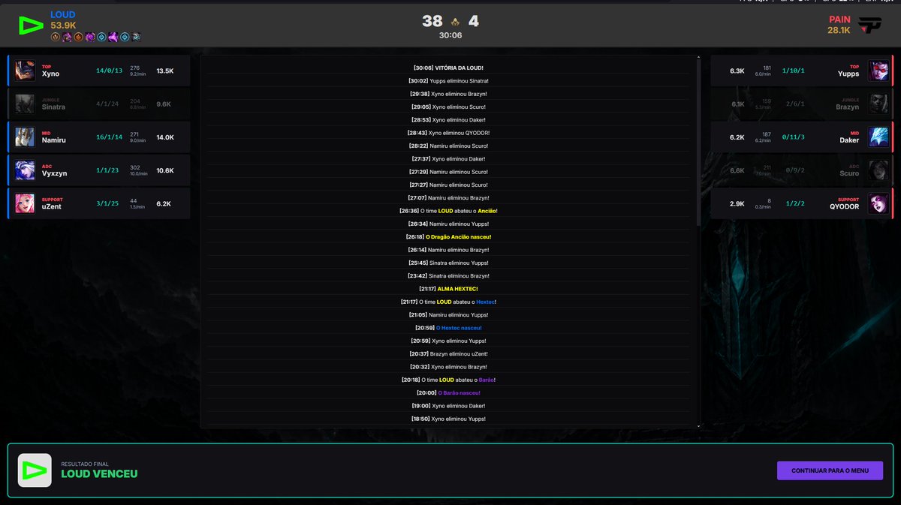Click log entry '[25:45] Sinatra eliminou Yupps!'

[x=448, y=263]
